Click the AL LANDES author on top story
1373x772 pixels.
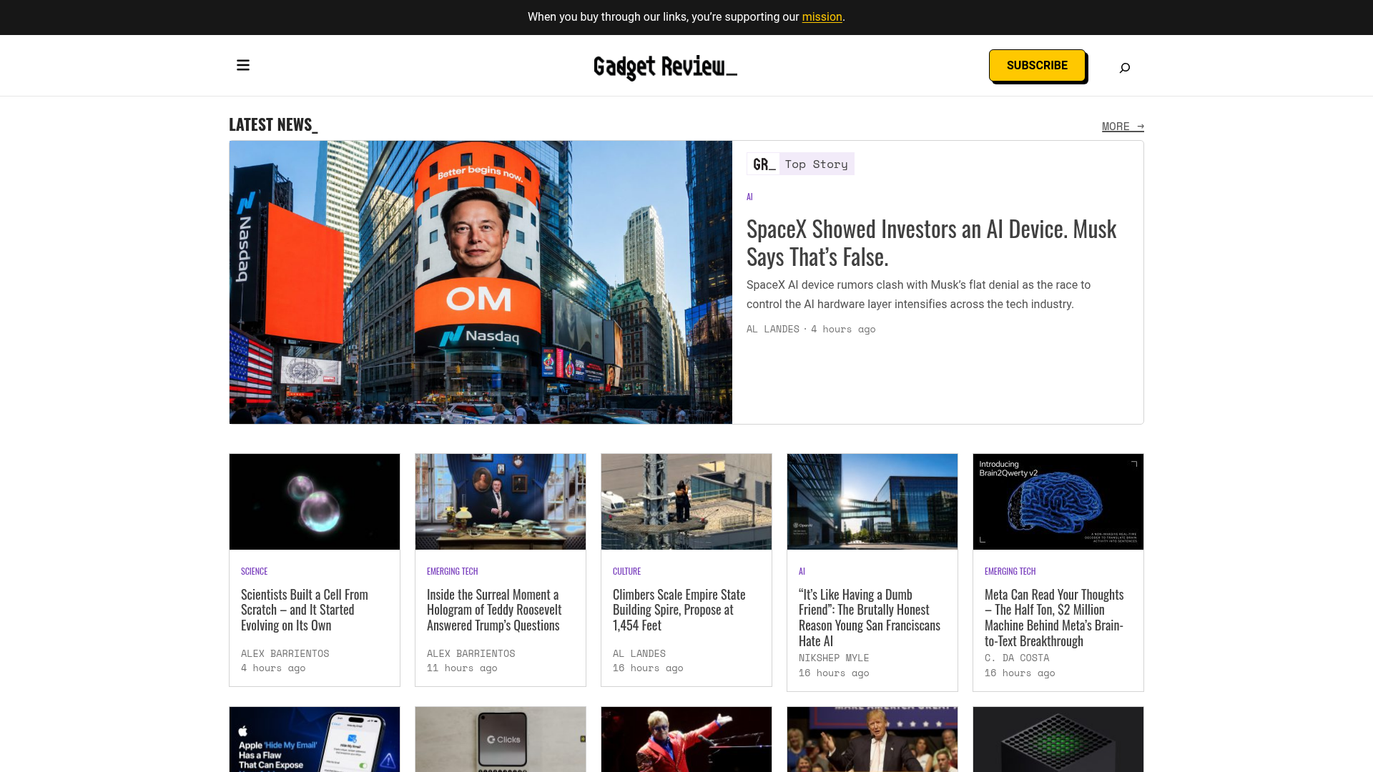tap(773, 329)
